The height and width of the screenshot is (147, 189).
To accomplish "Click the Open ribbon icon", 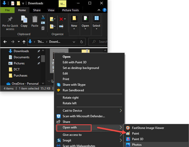I will click(85, 19).
